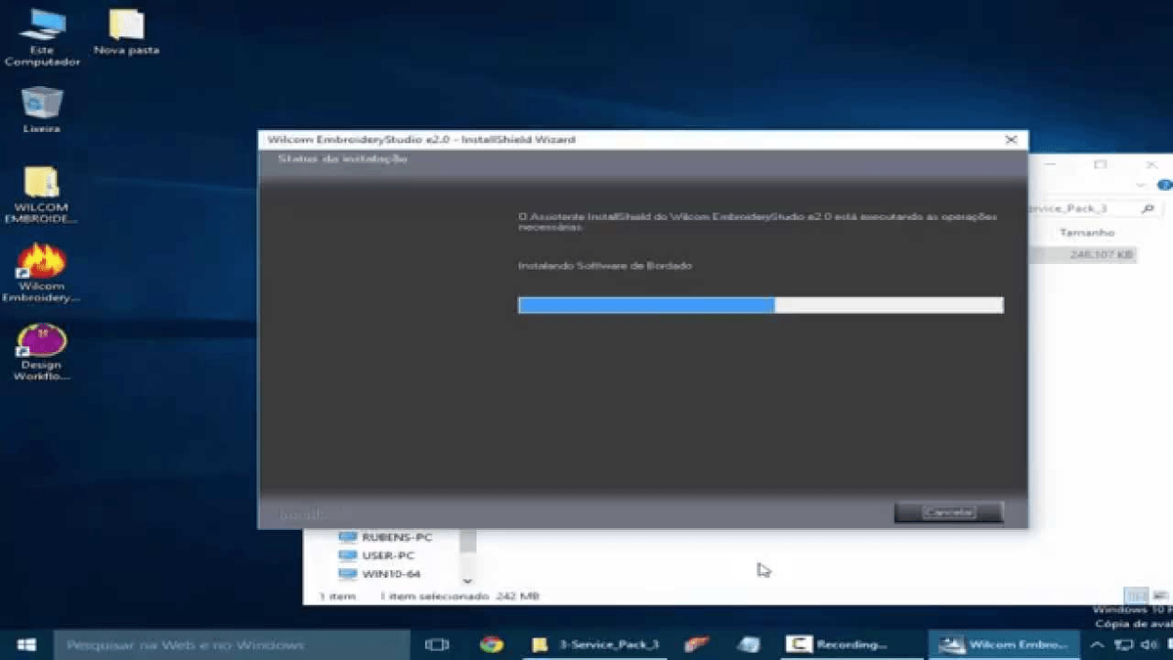The height and width of the screenshot is (660, 1173).
Task: Expand hidden icons in the system tray
Action: [1097, 645]
